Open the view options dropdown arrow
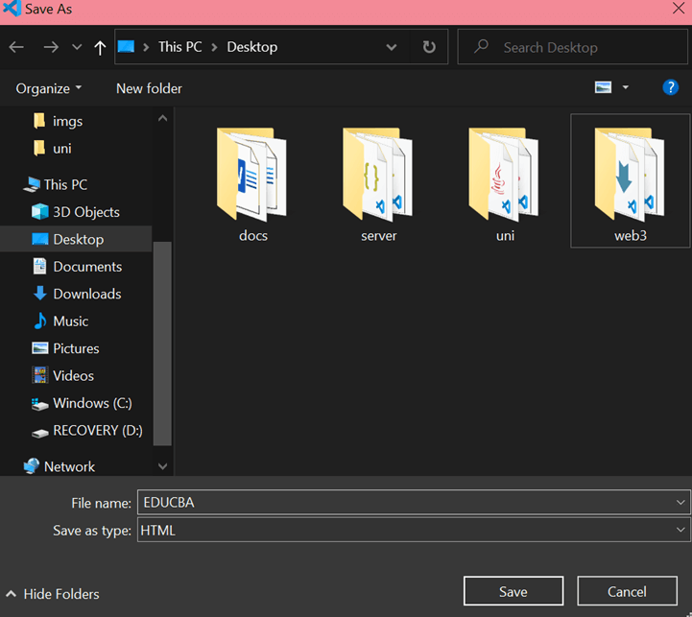Image resolution: width=692 pixels, height=617 pixels. pyautogui.click(x=626, y=87)
